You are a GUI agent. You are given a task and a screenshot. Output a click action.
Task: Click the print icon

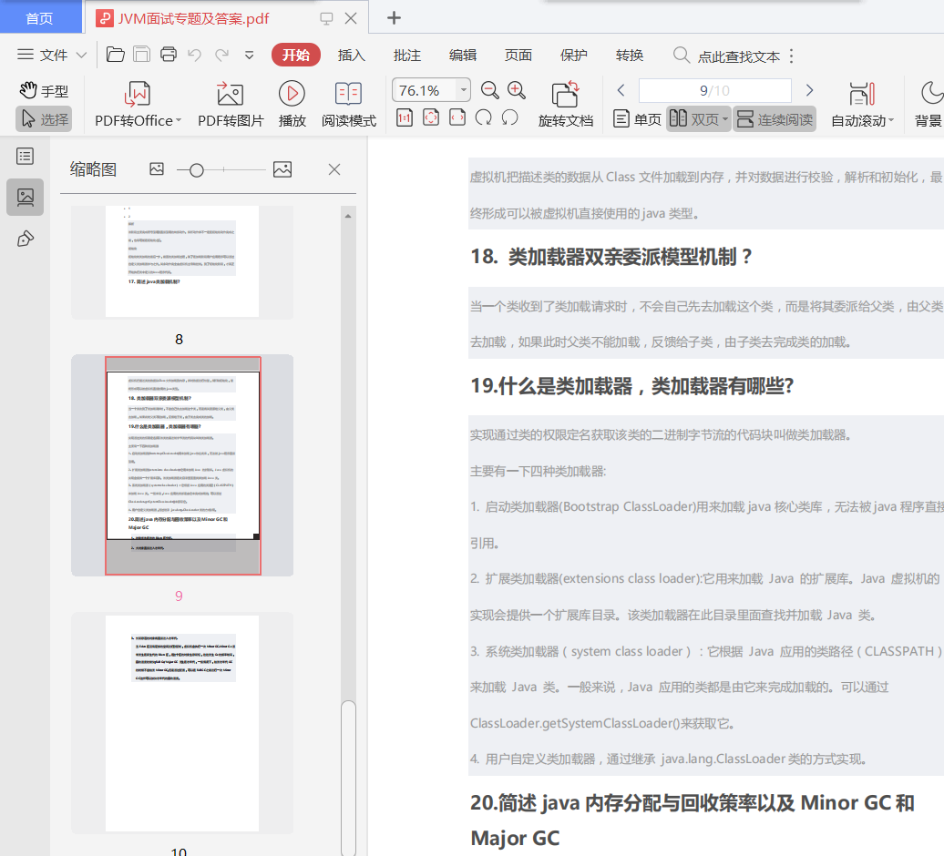pyautogui.click(x=169, y=55)
